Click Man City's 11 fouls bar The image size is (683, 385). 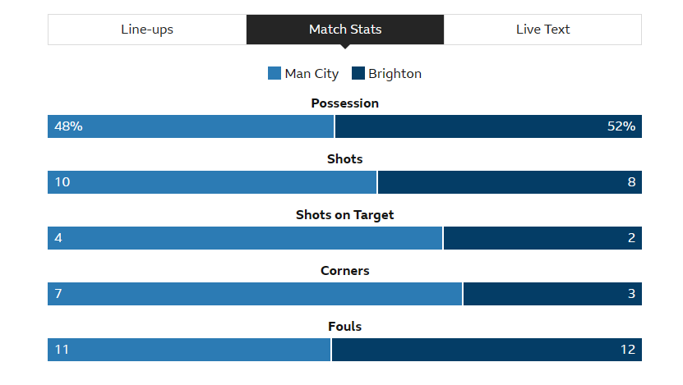pos(189,350)
